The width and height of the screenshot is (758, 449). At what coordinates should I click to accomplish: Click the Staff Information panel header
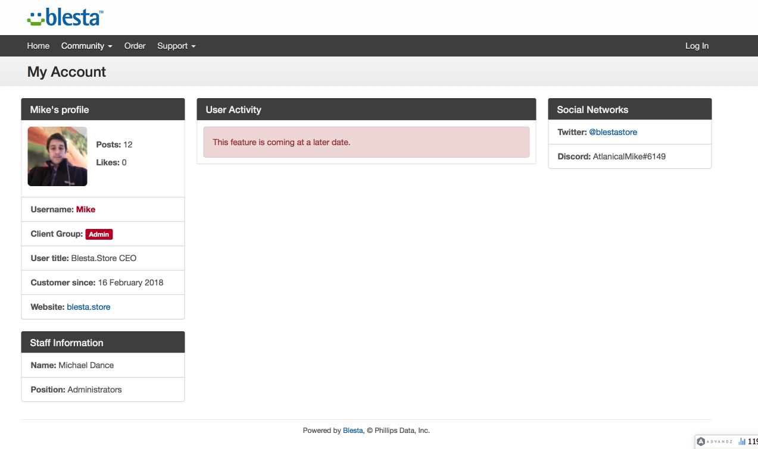click(103, 343)
